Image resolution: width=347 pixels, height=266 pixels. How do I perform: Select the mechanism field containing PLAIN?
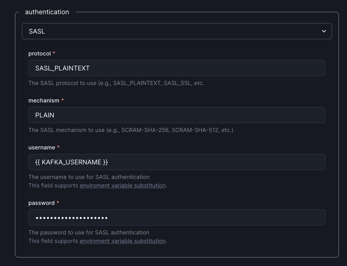pos(177,115)
